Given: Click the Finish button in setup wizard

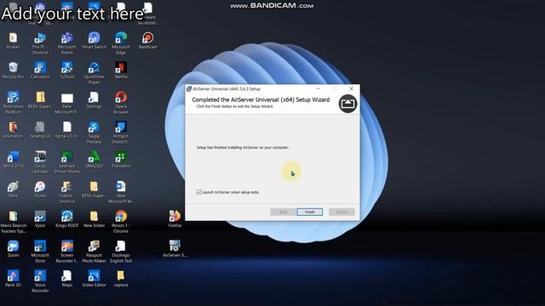Looking at the screenshot, I should pos(309,212).
